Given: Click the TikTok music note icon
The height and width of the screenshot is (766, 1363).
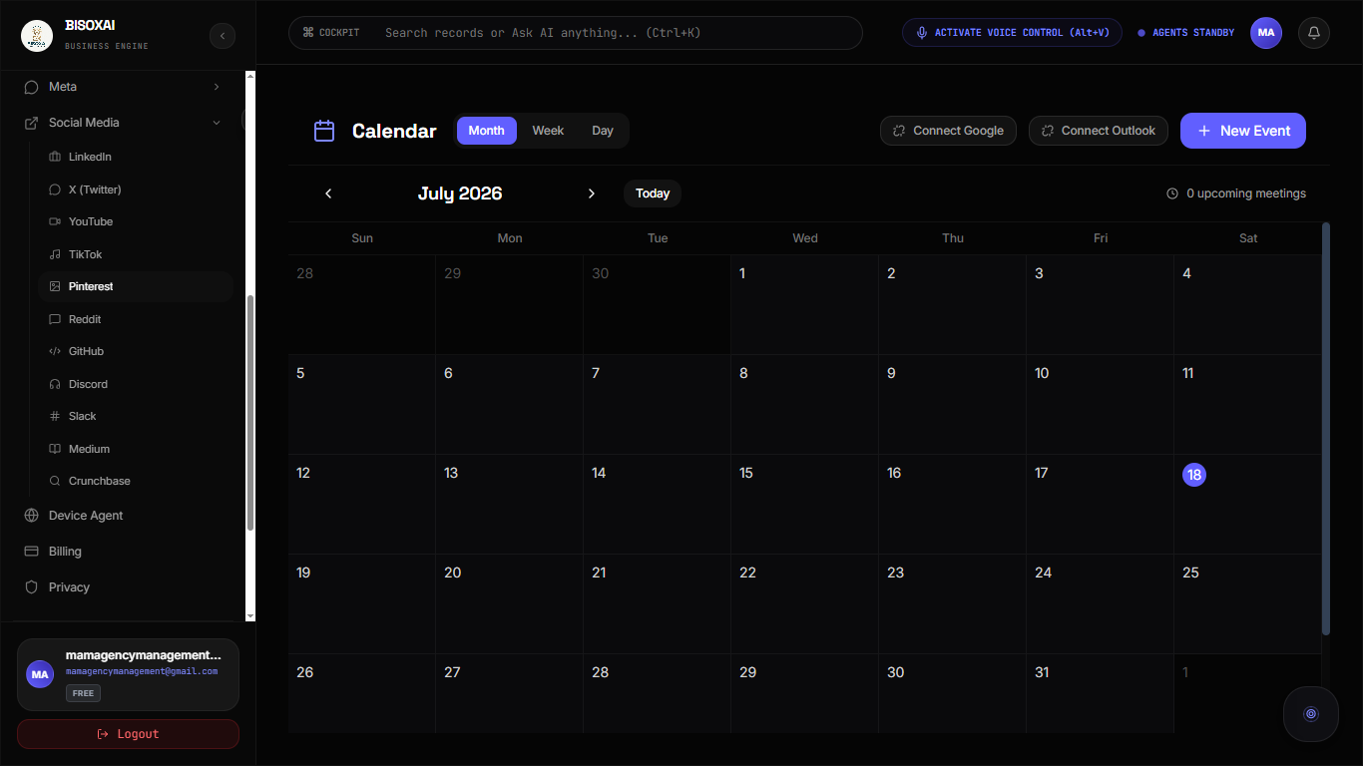Looking at the screenshot, I should point(55,254).
